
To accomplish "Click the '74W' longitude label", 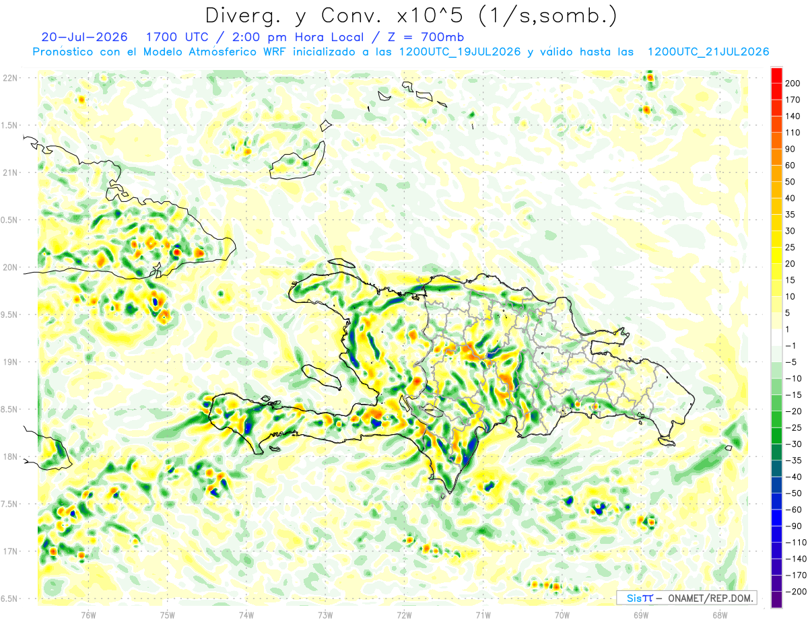I will (x=246, y=615).
